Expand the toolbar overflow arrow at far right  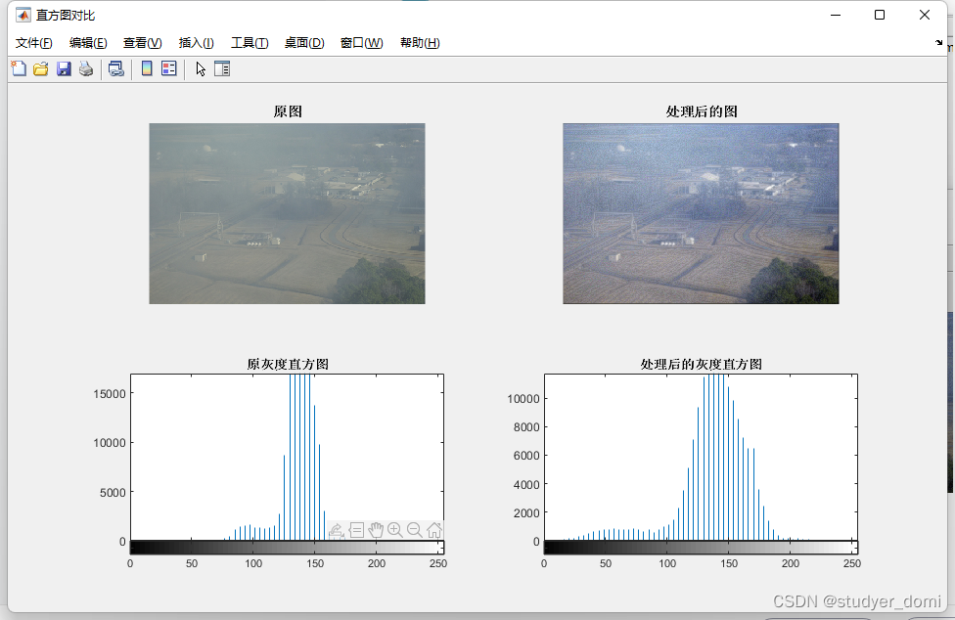coord(939,43)
